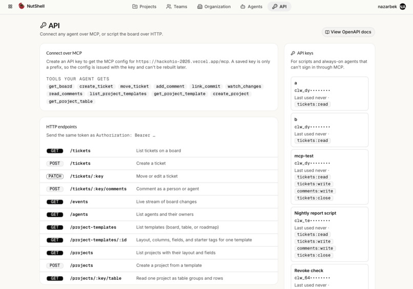Click tickets:close scope under mcp-test
The height and width of the screenshot is (289, 413).
pyautogui.click(x=314, y=198)
